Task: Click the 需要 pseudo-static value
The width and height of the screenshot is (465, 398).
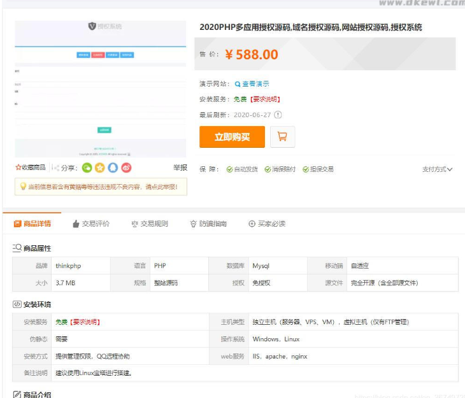Action: [61, 339]
